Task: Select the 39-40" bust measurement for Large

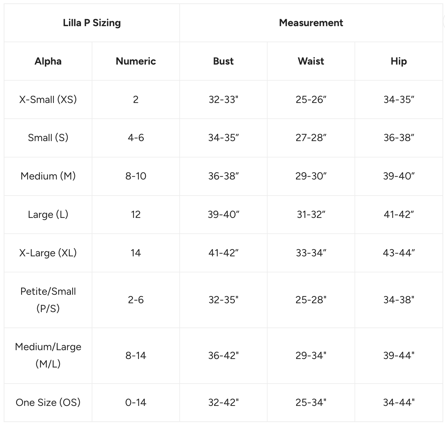Action: (x=223, y=214)
